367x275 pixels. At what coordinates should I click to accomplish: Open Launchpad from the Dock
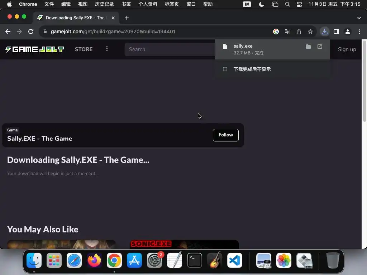coord(54,260)
